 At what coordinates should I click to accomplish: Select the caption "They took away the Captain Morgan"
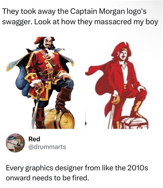tap(50, 11)
